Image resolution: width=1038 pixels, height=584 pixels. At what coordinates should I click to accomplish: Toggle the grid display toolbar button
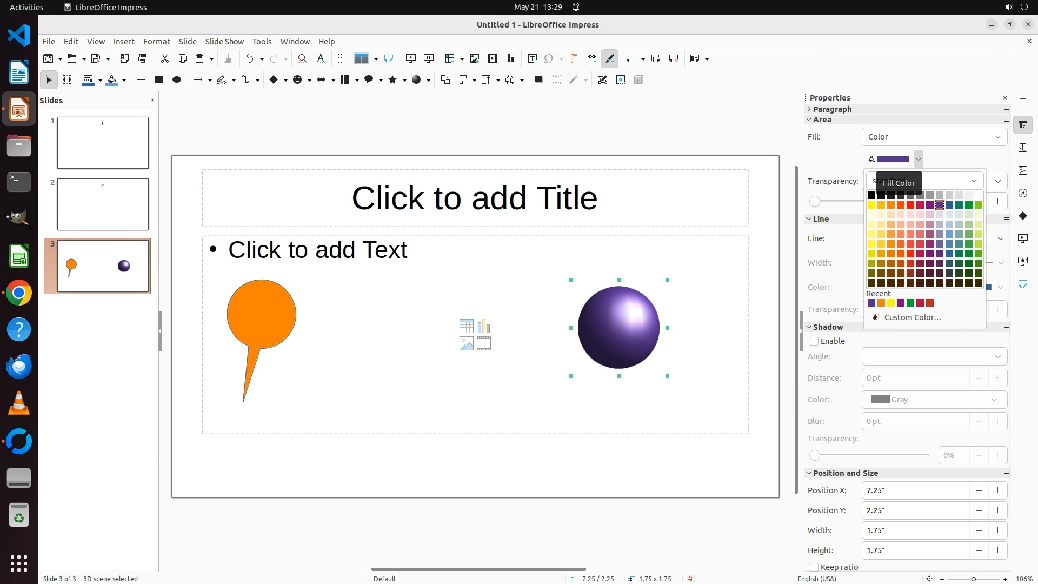[x=342, y=59]
